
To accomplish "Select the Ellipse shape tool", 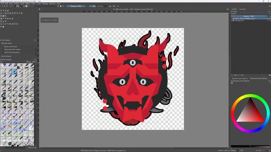I will point(8,13).
